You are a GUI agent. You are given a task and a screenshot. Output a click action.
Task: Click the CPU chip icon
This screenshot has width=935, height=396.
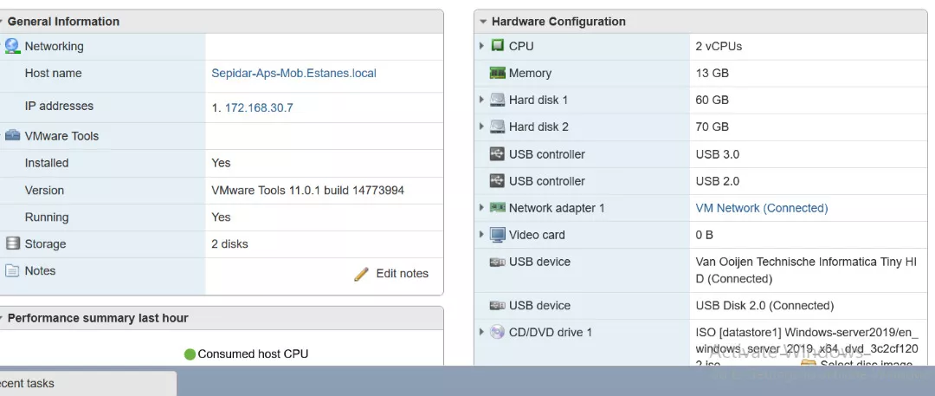[x=497, y=45]
